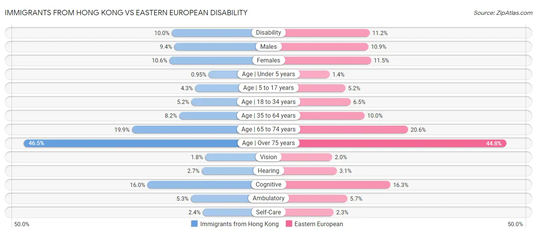The width and height of the screenshot is (537, 233).
Task: Click the Females category label
Action: (x=268, y=60)
